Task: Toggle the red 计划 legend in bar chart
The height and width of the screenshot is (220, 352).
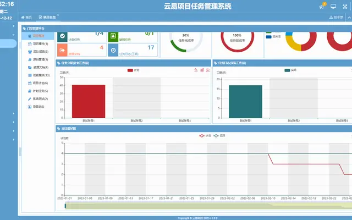Action: click(x=133, y=70)
